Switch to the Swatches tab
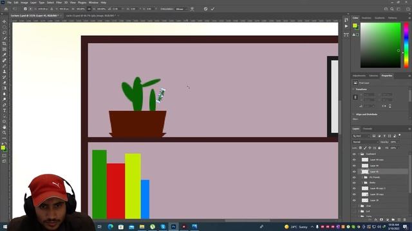 click(x=366, y=18)
